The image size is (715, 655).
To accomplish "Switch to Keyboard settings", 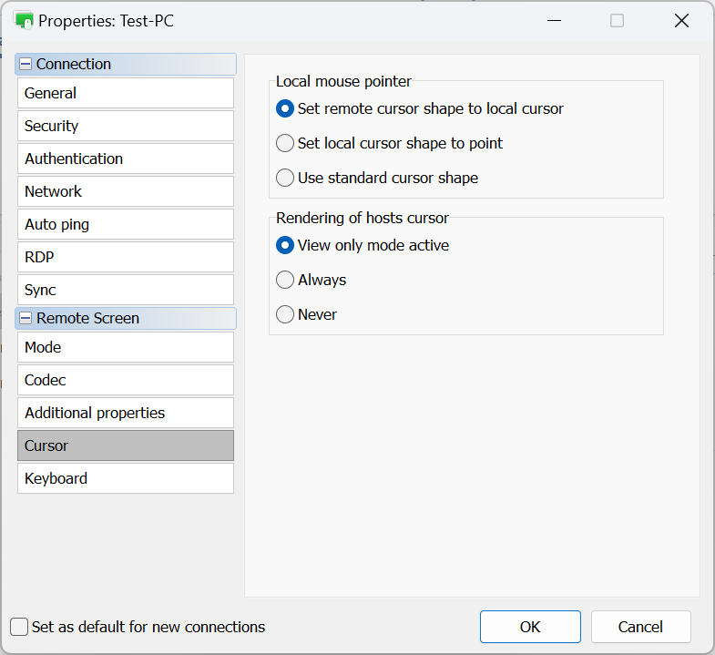I will point(125,478).
